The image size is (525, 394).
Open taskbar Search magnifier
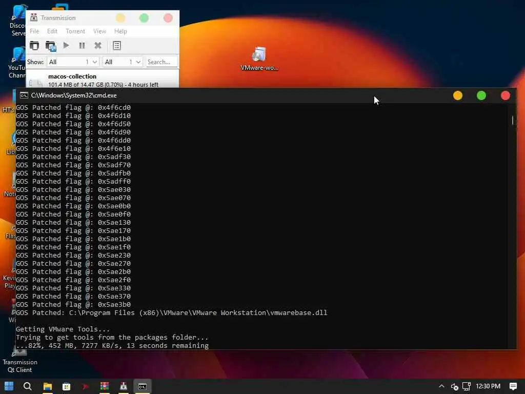(28, 386)
